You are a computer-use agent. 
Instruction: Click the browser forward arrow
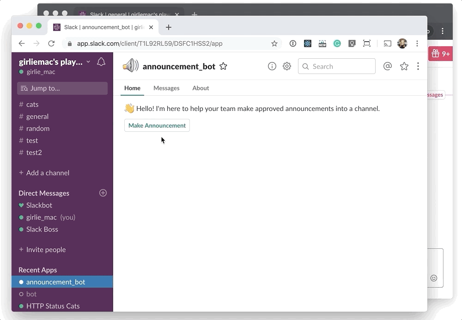click(36, 43)
